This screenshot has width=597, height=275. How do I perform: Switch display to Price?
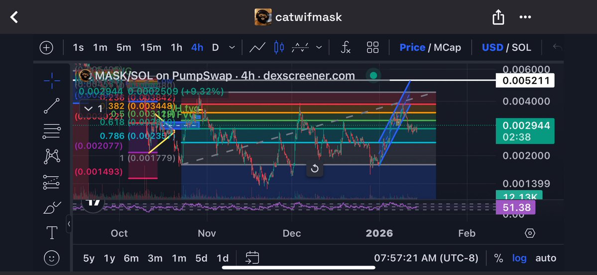(x=412, y=48)
